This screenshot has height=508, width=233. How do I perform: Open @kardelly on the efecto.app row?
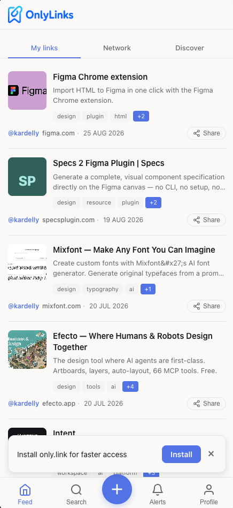[x=24, y=404]
